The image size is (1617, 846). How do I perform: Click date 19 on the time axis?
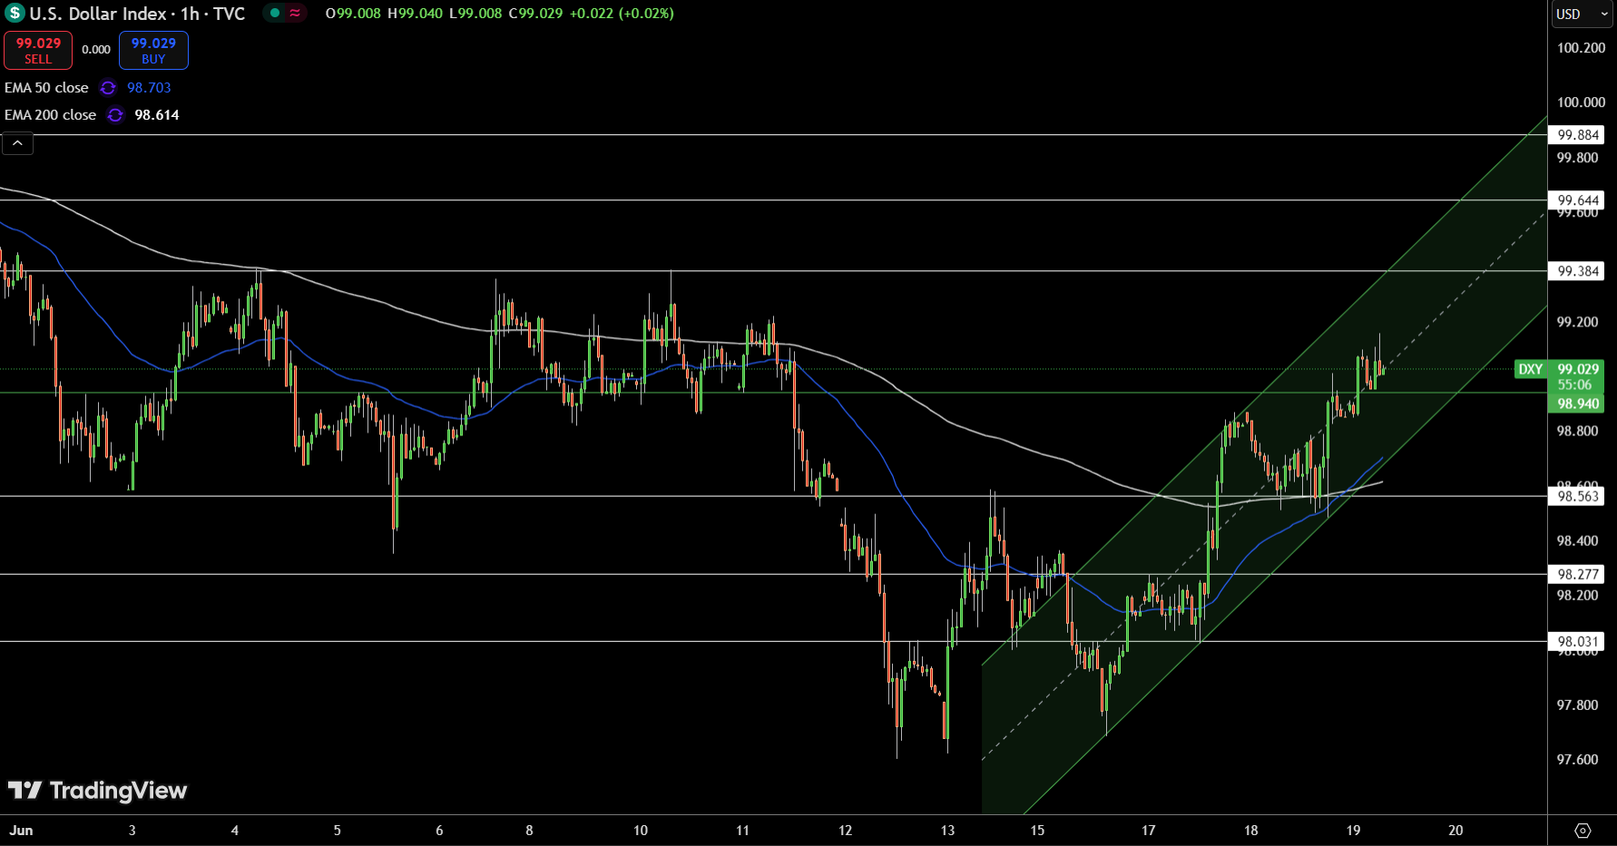(1353, 831)
